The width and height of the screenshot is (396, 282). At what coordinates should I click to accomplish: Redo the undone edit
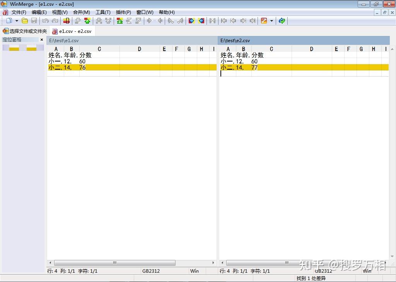point(54,21)
